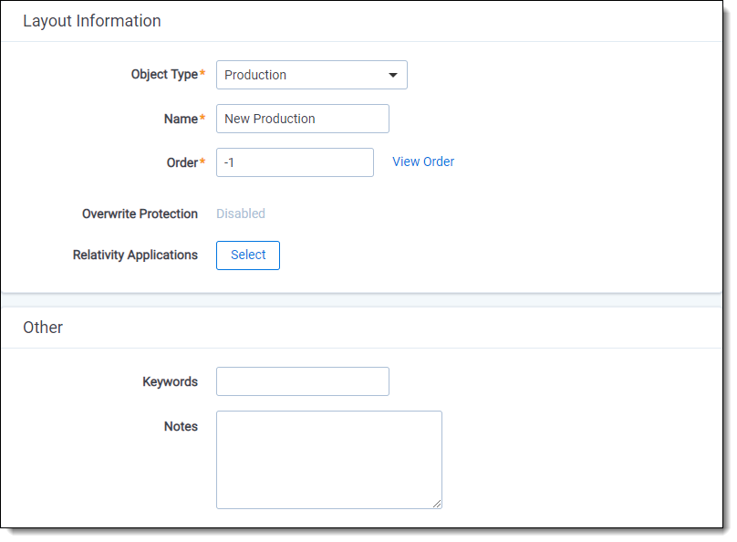Grab the Notes text area resize handle

click(437, 503)
